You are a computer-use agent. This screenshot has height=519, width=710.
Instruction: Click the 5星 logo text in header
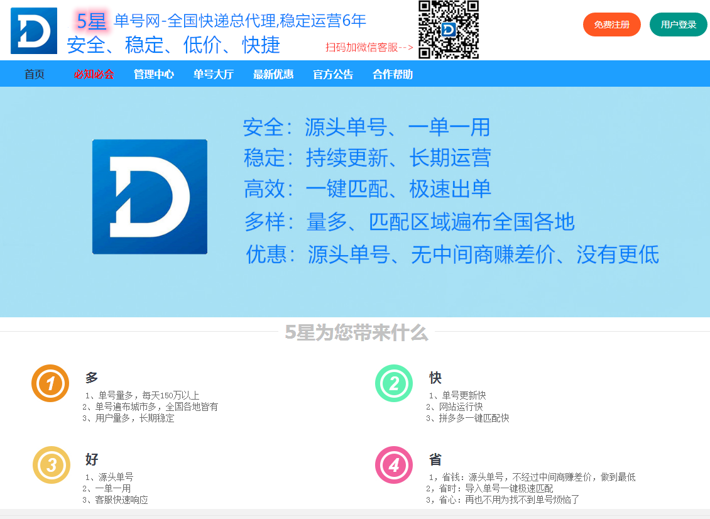91,21
